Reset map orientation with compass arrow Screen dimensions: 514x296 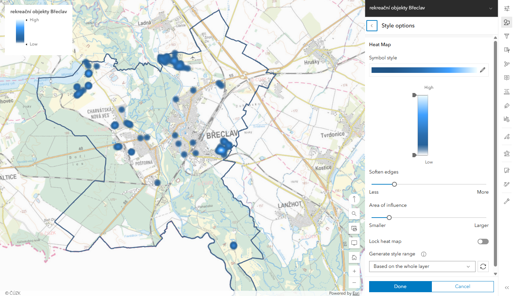coord(354,199)
